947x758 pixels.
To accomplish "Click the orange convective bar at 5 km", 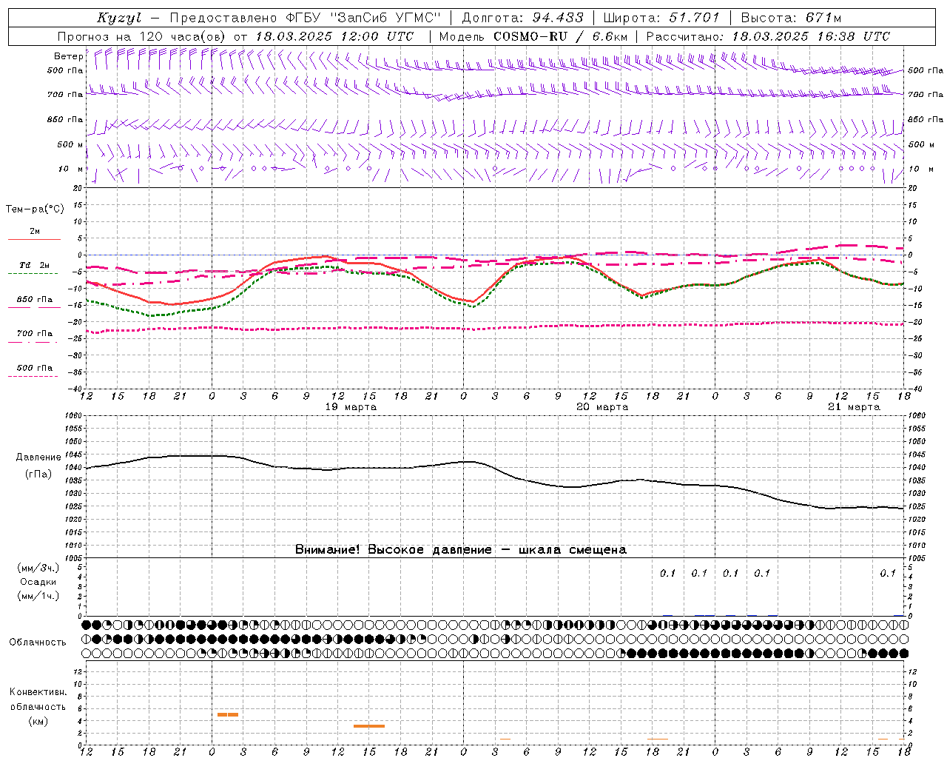I will (x=227, y=714).
